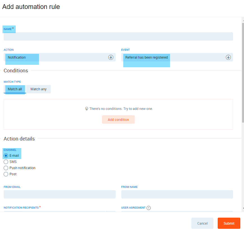Select the Post channel radio button

[6, 174]
